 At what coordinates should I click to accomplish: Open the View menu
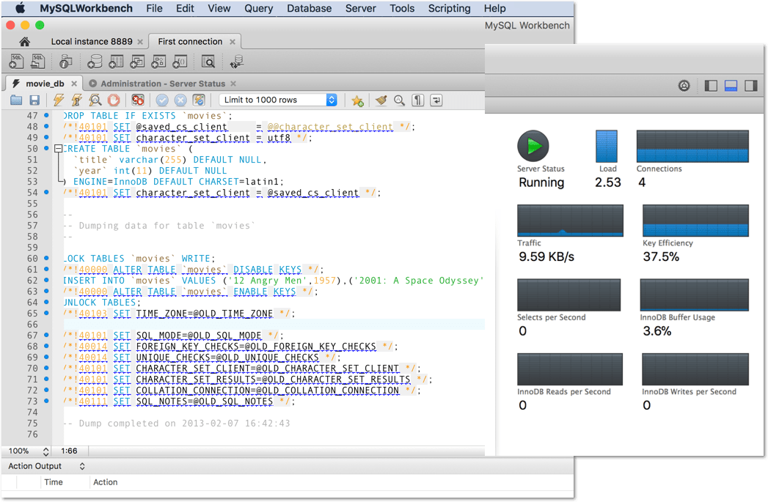[x=219, y=8]
